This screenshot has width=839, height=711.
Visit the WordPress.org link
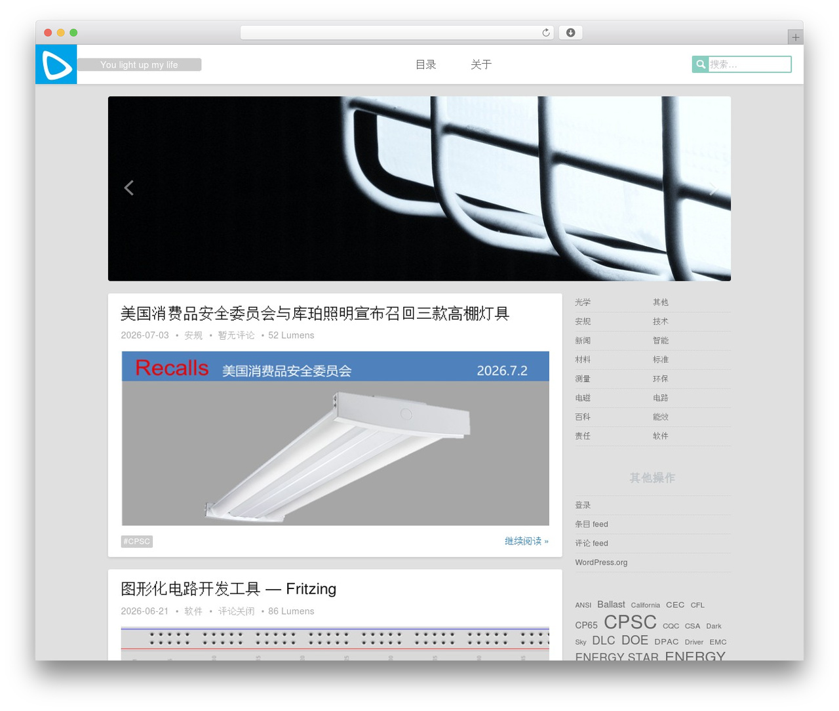601,562
